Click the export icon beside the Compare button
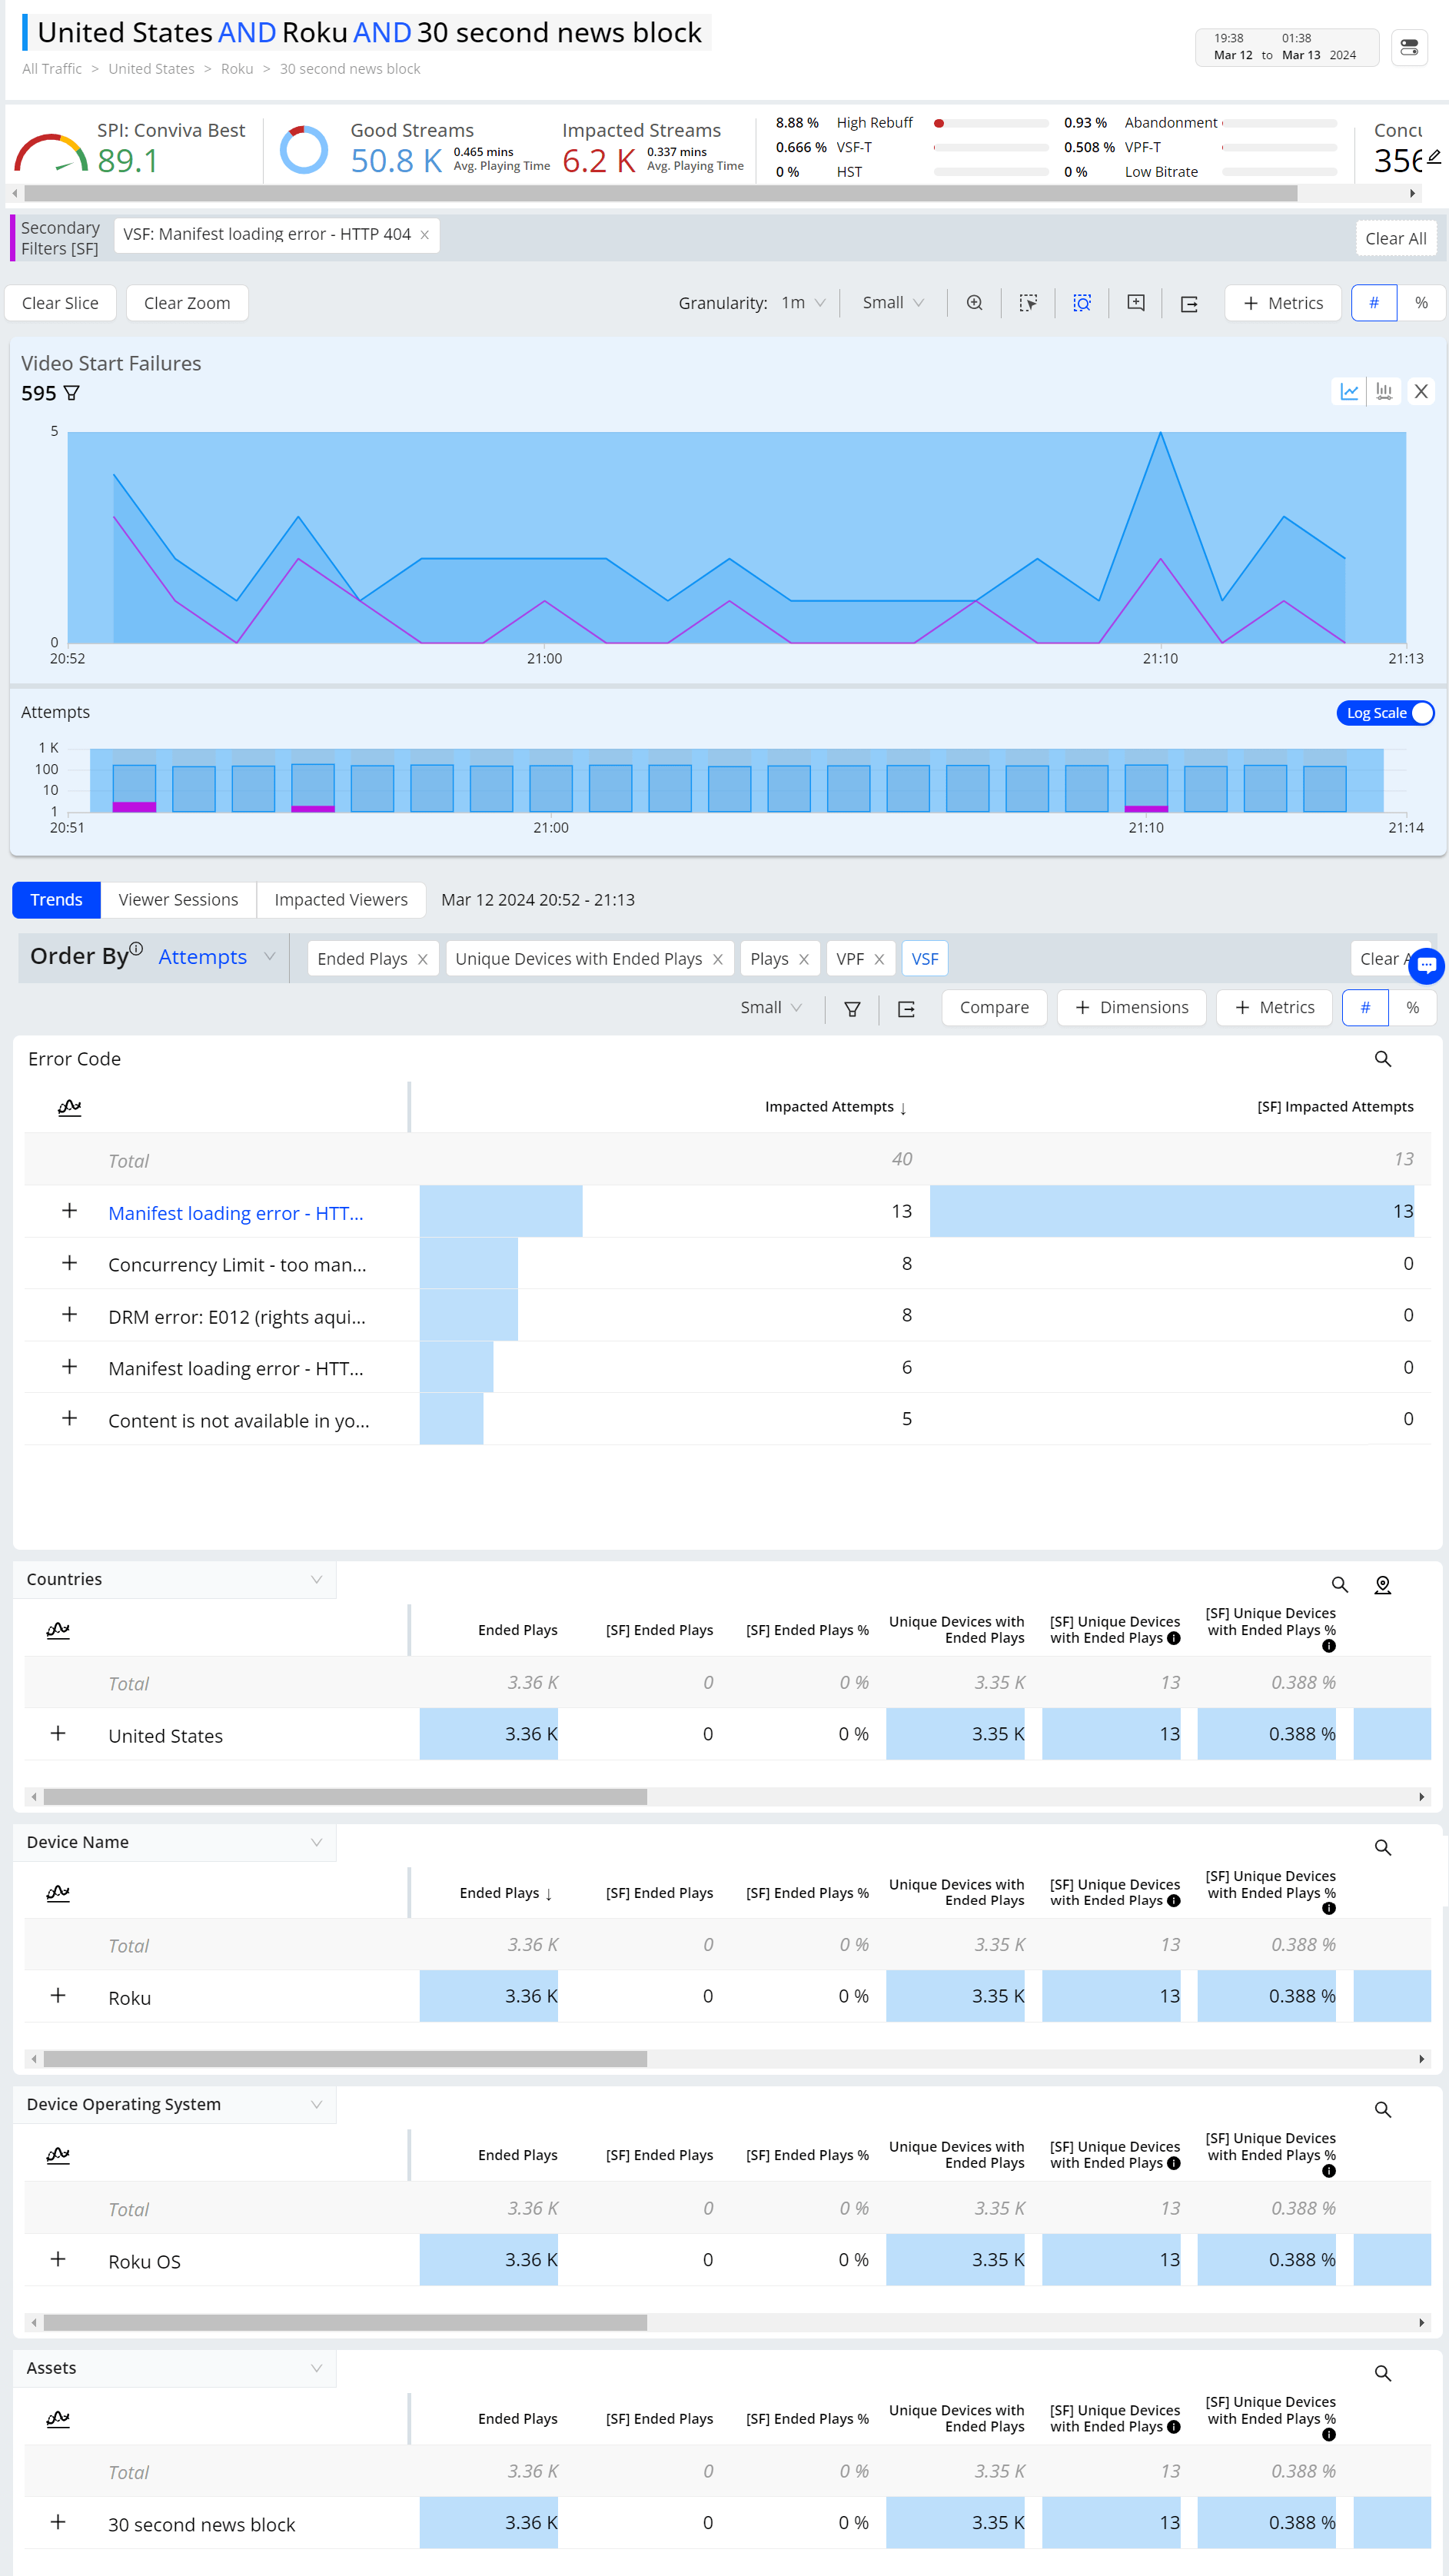The image size is (1449, 2576). pyautogui.click(x=906, y=1009)
